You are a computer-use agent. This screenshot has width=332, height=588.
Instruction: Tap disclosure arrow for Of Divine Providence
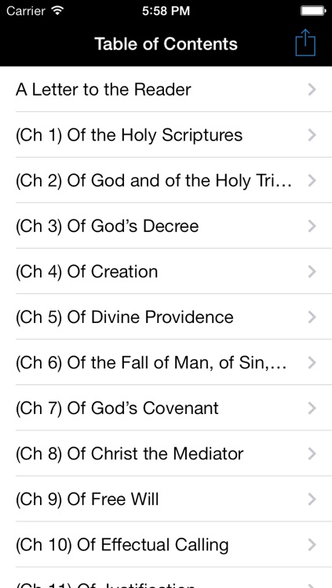point(312,318)
